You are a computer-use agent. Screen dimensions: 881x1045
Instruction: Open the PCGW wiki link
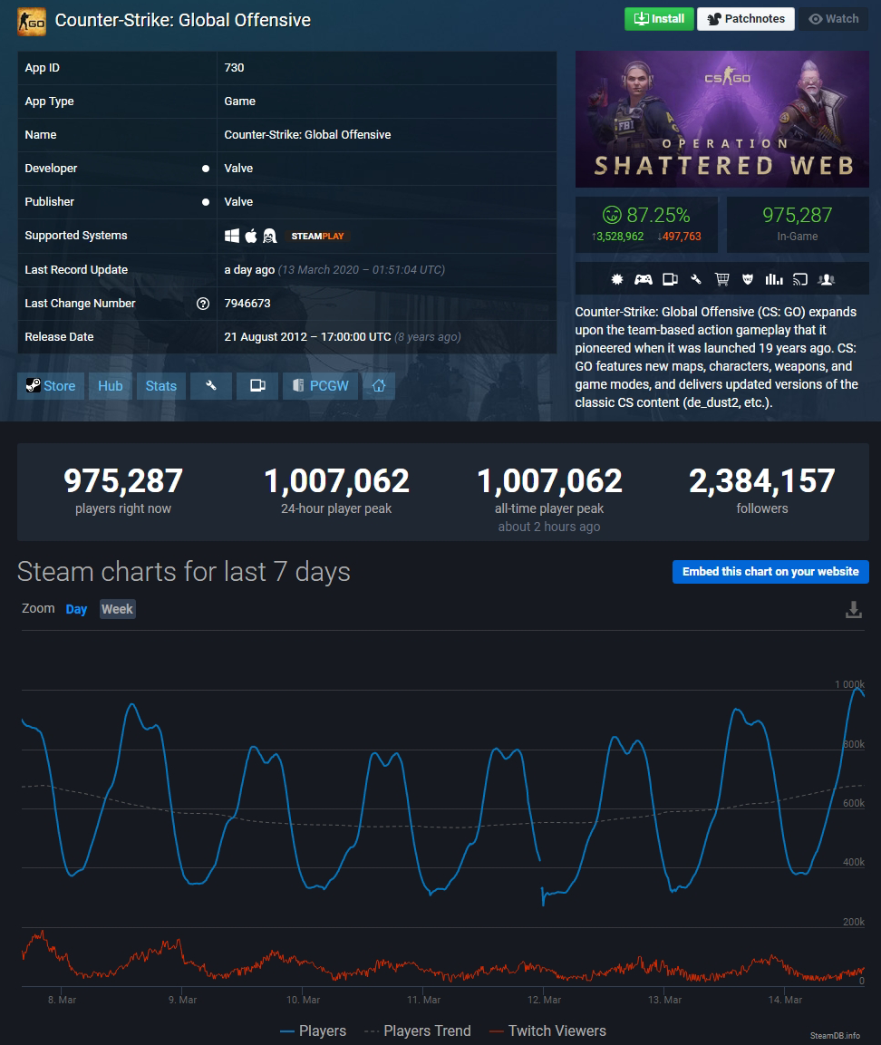pyautogui.click(x=321, y=386)
